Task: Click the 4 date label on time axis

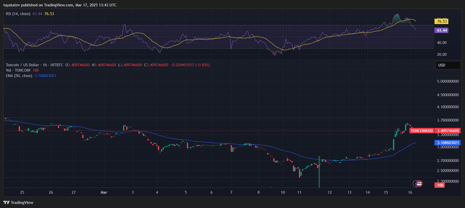Action: pos(157,192)
